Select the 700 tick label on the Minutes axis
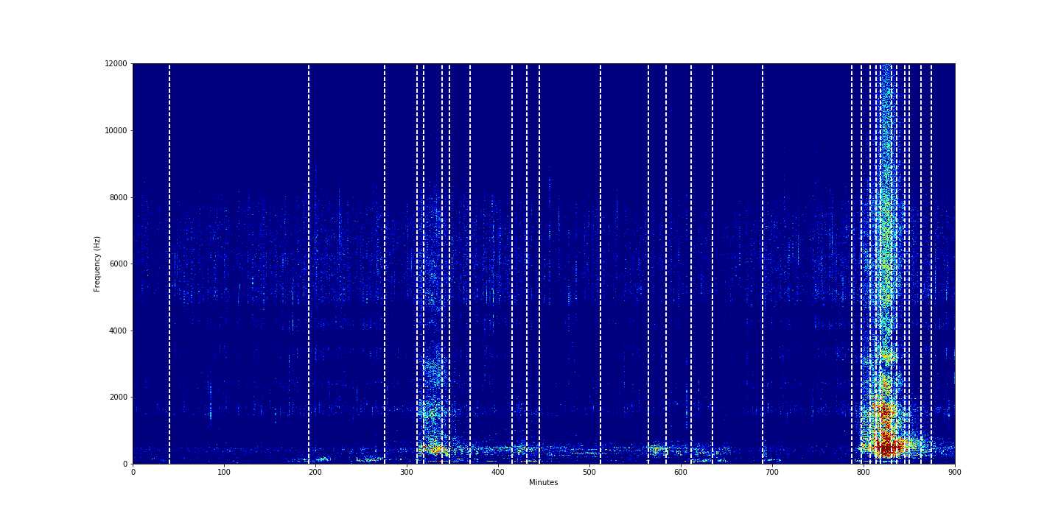Image resolution: width=1061 pixels, height=530 pixels. (x=772, y=472)
